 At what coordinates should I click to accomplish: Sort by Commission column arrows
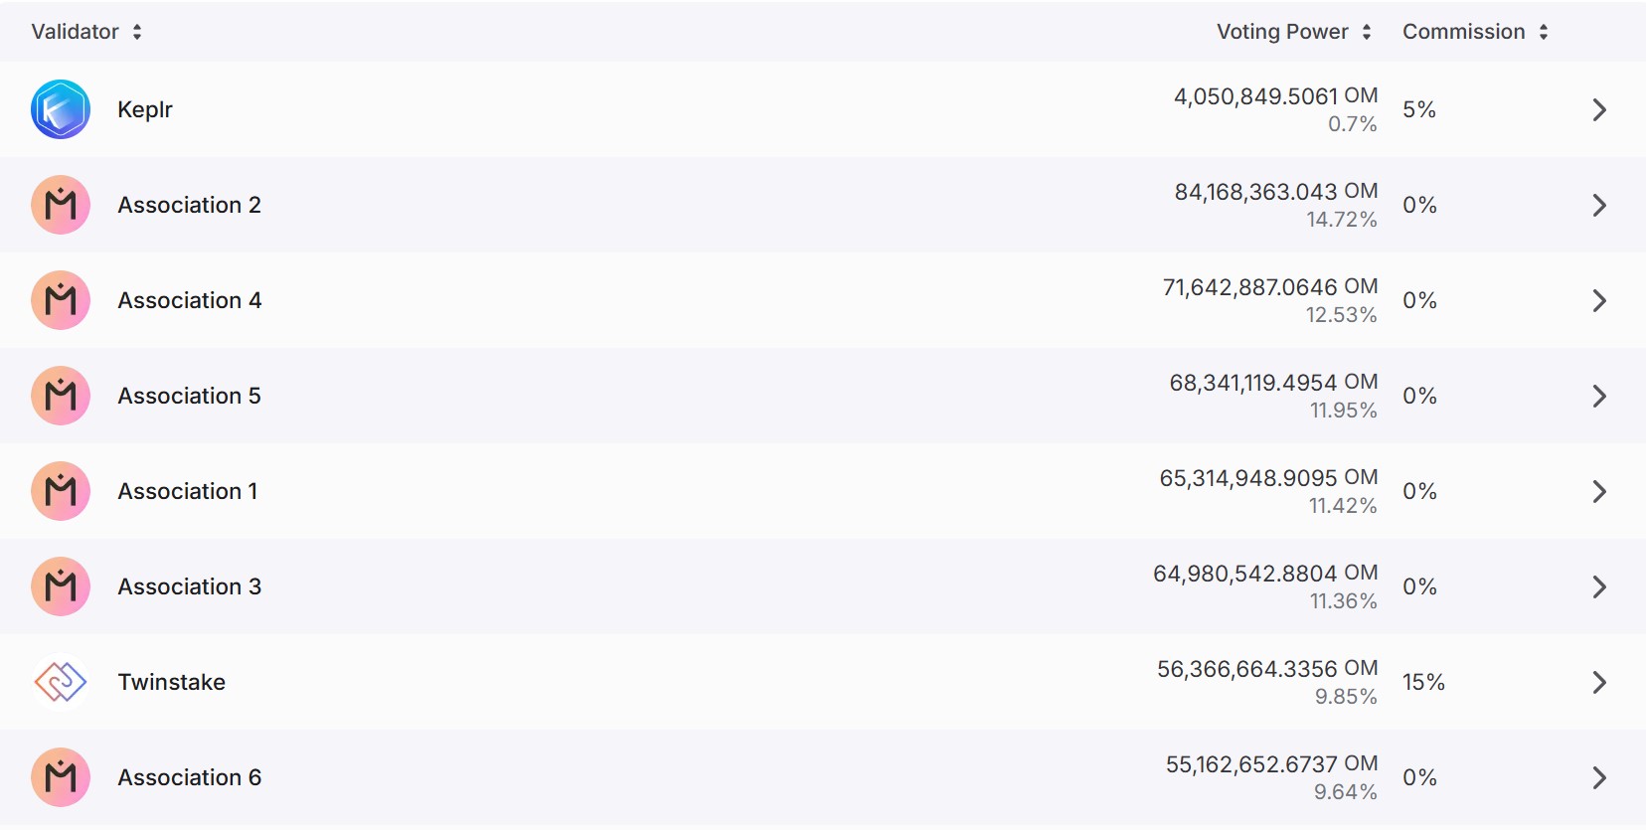tap(1544, 32)
